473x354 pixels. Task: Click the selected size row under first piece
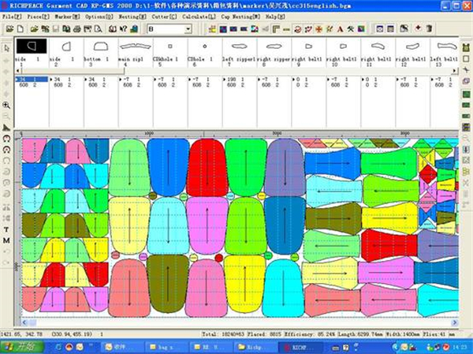[x=31, y=79]
